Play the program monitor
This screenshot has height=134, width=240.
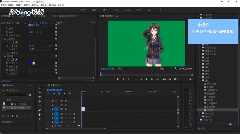click(146, 79)
